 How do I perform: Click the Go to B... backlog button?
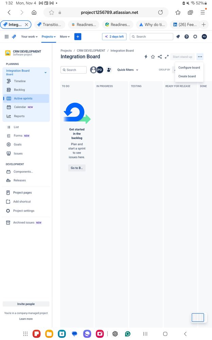point(77,168)
